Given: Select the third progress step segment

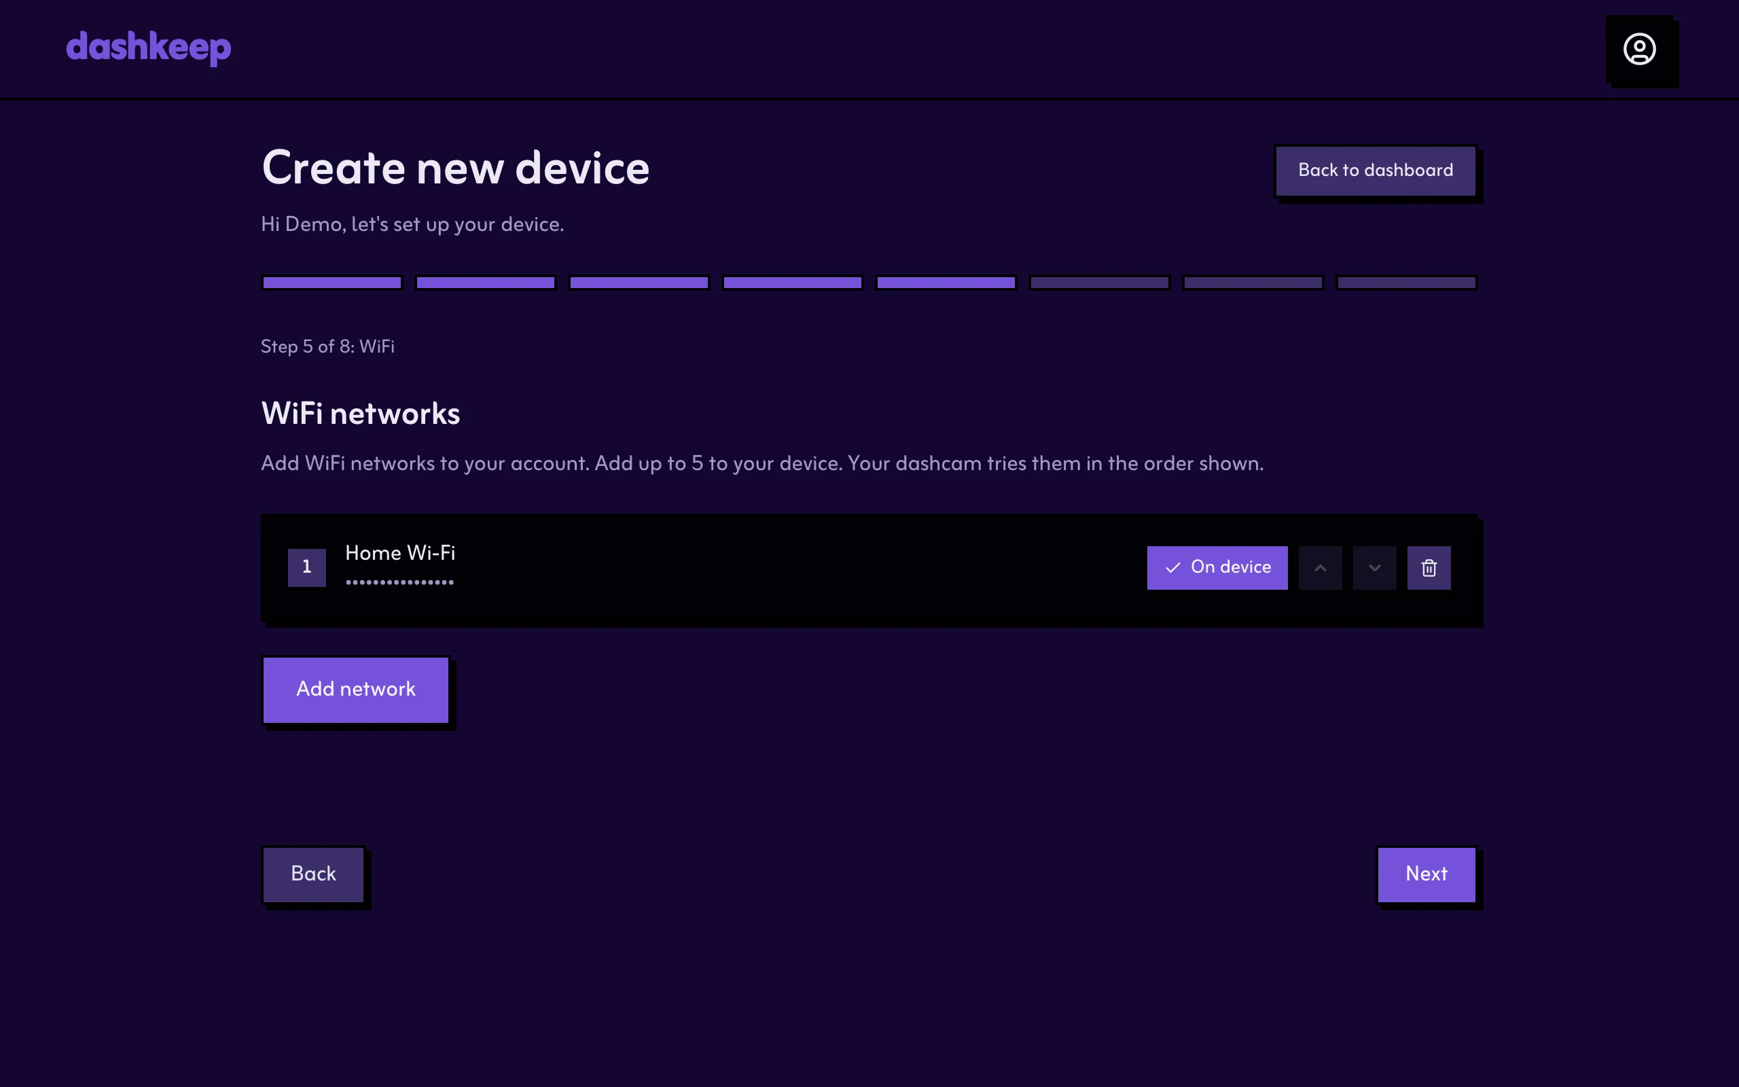Looking at the screenshot, I should click(x=639, y=283).
